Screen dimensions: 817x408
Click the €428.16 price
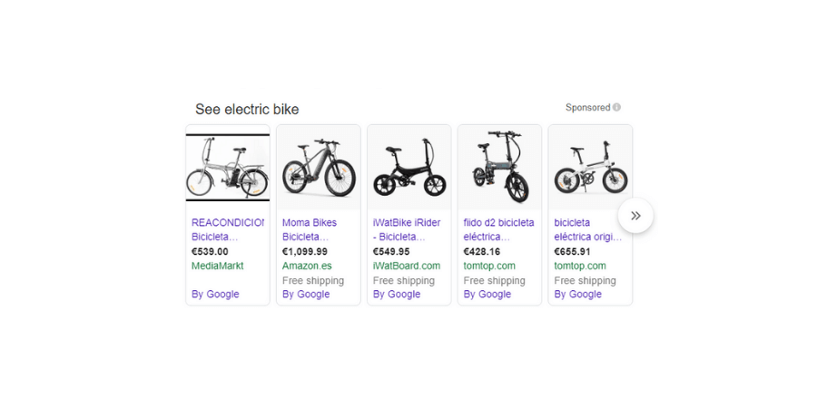(482, 252)
